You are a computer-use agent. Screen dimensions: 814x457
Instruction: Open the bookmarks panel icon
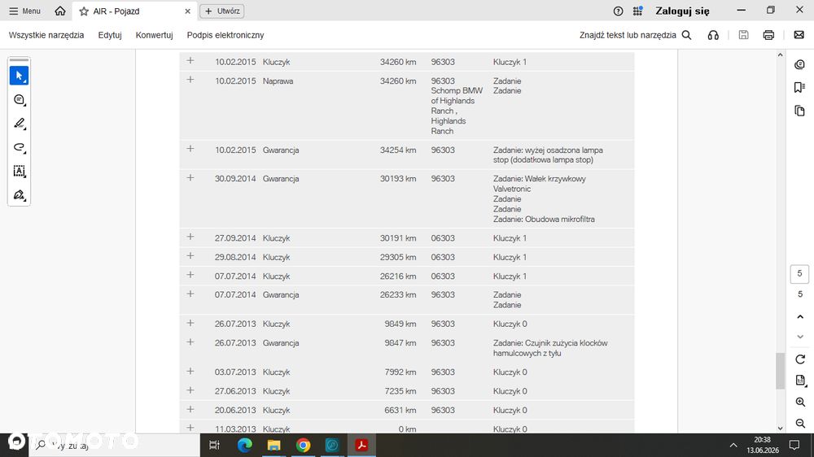point(799,87)
